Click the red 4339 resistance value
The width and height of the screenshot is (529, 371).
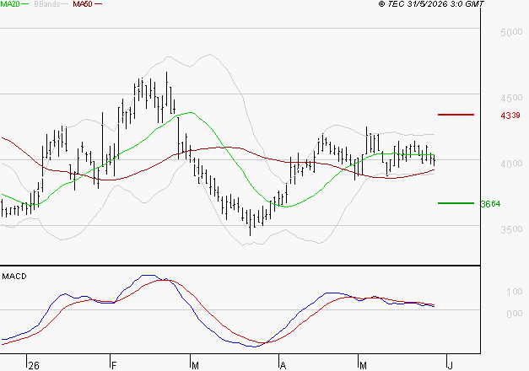click(510, 116)
